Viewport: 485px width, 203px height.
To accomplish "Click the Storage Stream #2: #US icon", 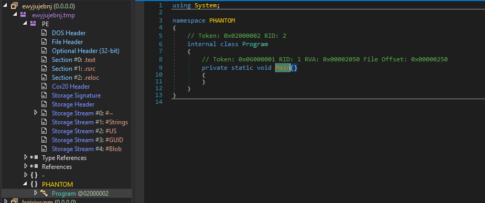I will [44, 131].
